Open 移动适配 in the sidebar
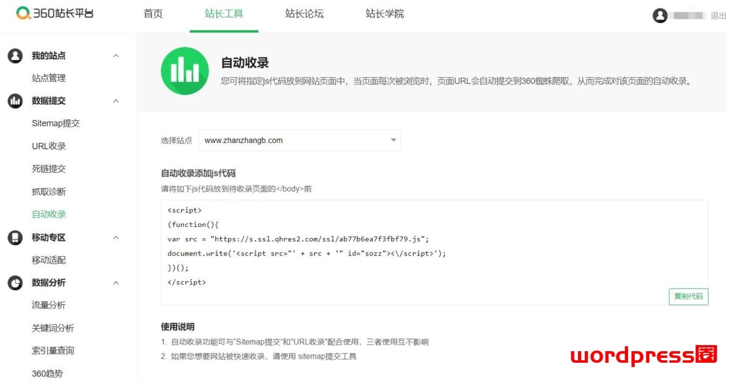This screenshot has width=731, height=381. click(x=49, y=260)
